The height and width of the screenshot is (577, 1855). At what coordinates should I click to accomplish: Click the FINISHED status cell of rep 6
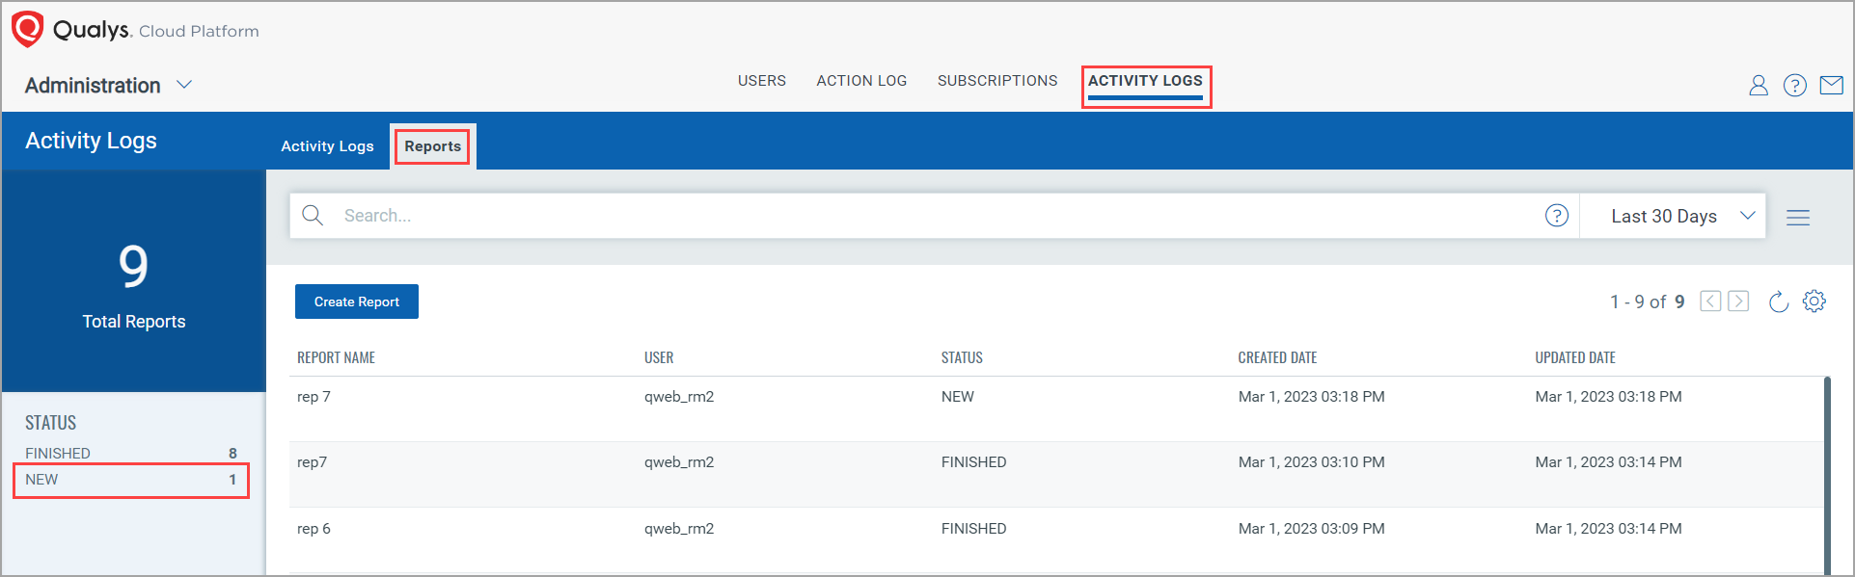(973, 529)
